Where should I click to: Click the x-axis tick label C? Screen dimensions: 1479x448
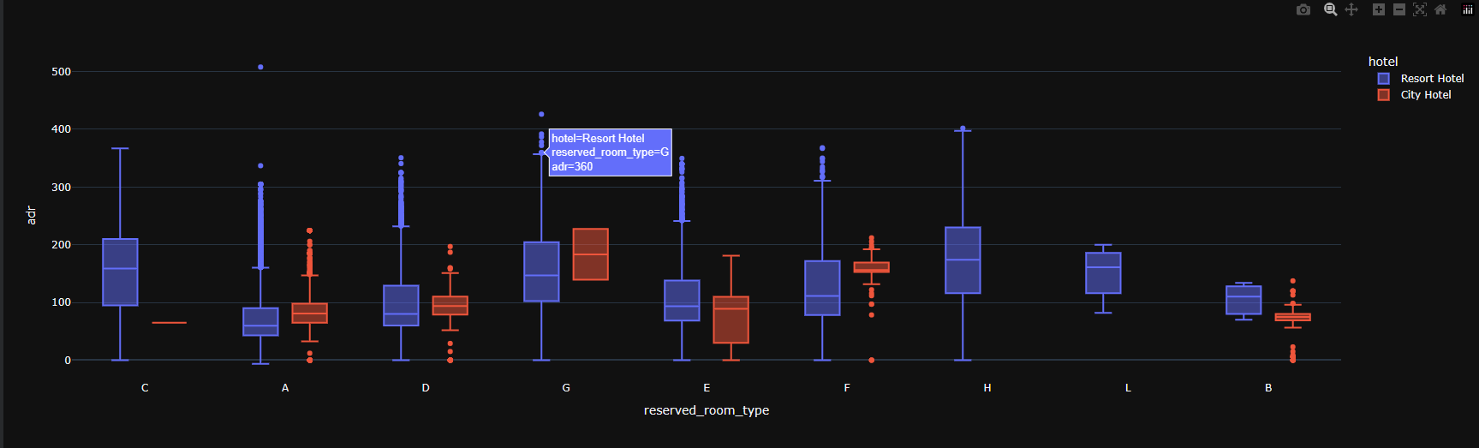[x=145, y=388]
